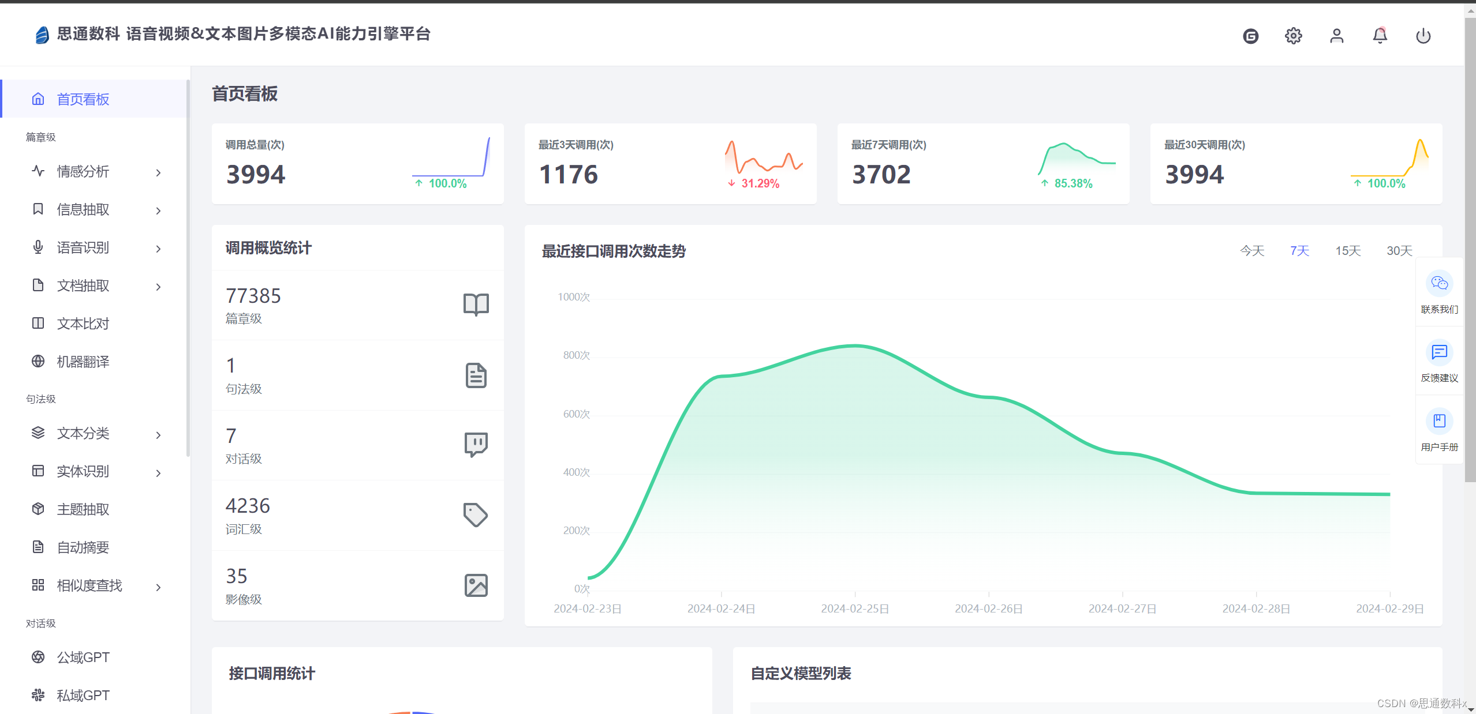
Task: Click the 2024-02-25日 axis marker
Action: pyautogui.click(x=855, y=608)
